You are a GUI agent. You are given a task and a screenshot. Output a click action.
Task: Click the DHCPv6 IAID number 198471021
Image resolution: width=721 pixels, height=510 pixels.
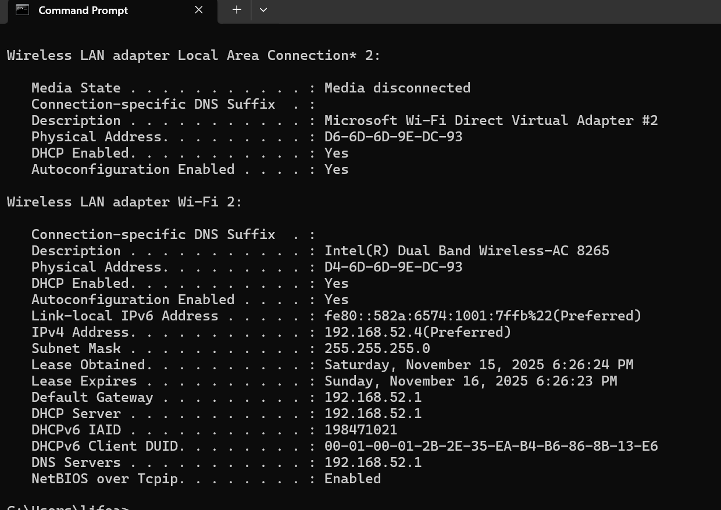tap(360, 430)
